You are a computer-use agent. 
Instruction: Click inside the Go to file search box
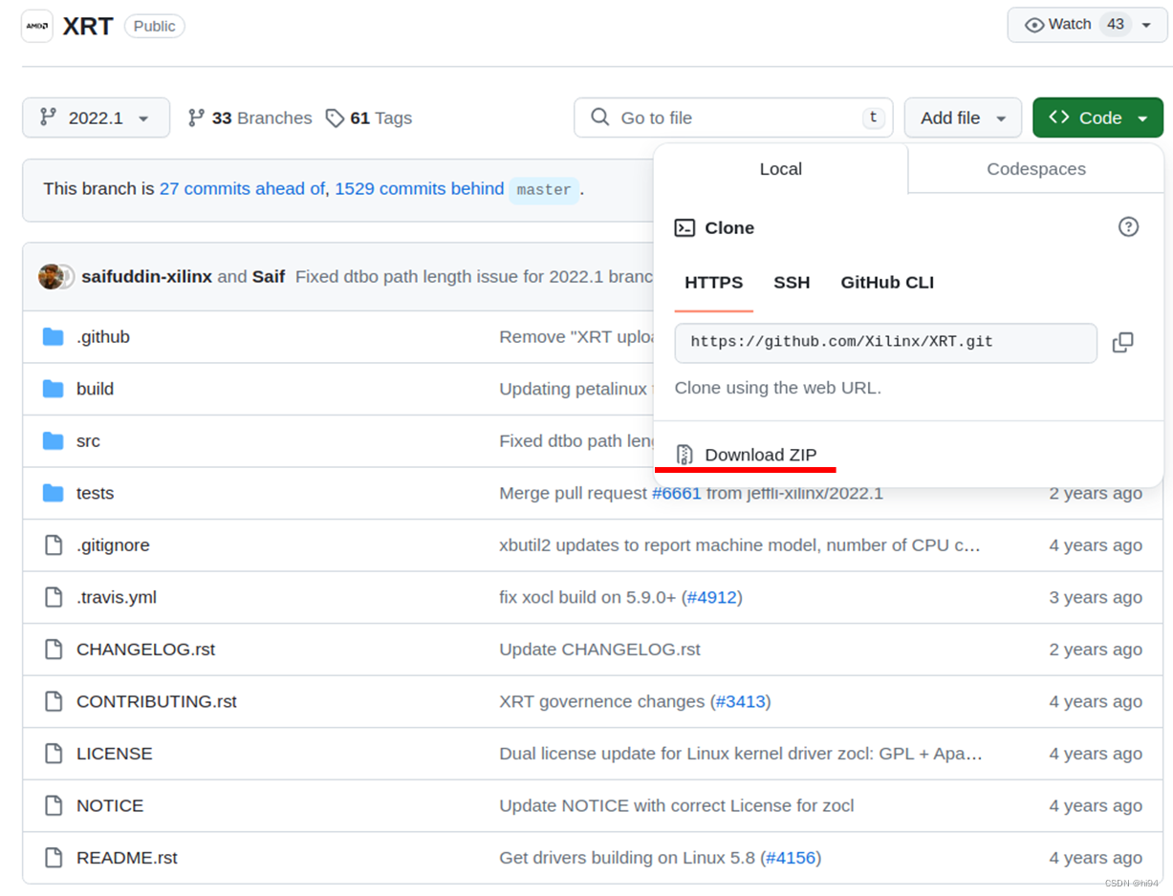(x=733, y=117)
